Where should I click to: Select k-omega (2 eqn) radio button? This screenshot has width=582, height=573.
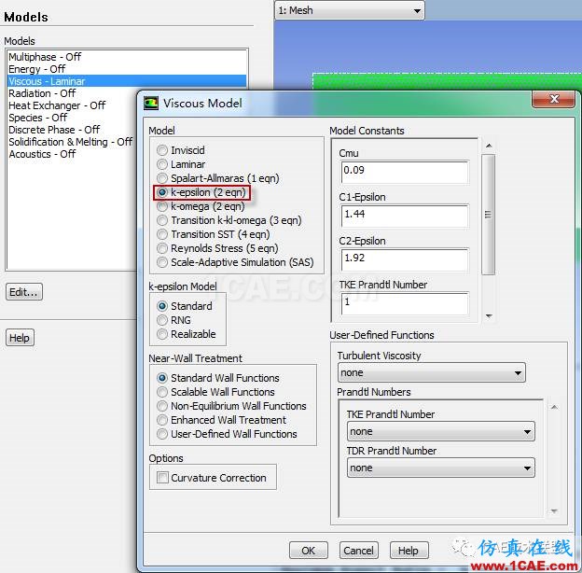(162, 206)
